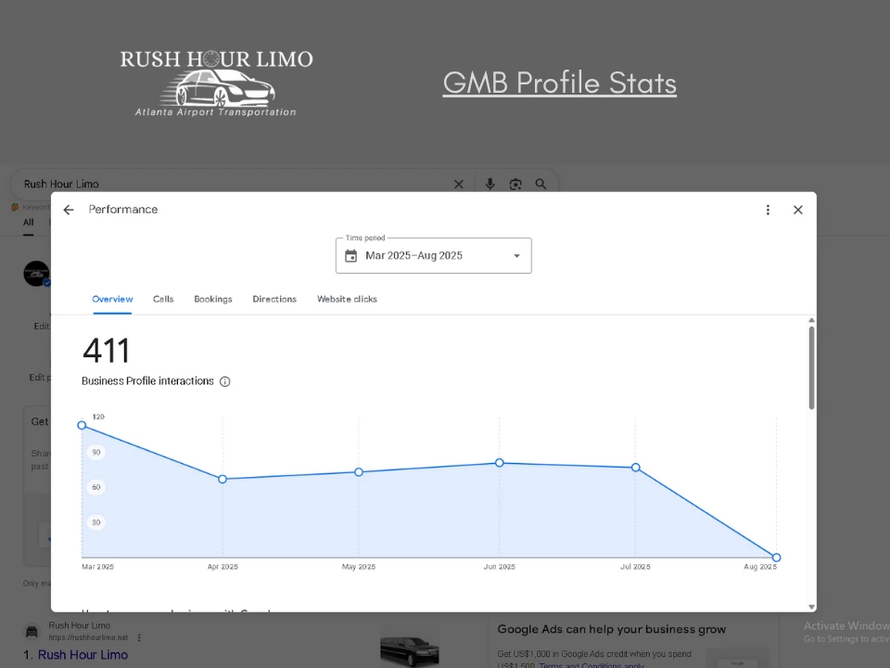This screenshot has height=668, width=890.
Task: Close the Performance dialog
Action: (x=797, y=210)
